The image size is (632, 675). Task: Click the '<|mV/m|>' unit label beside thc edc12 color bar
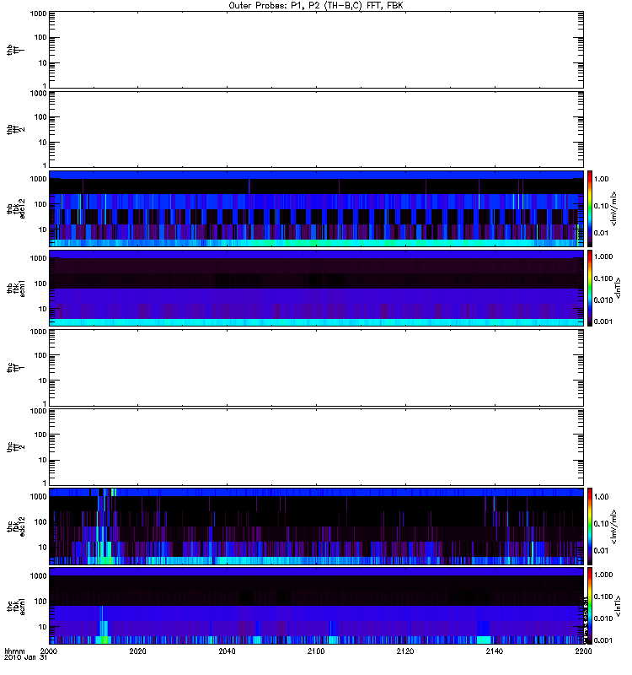coord(614,526)
